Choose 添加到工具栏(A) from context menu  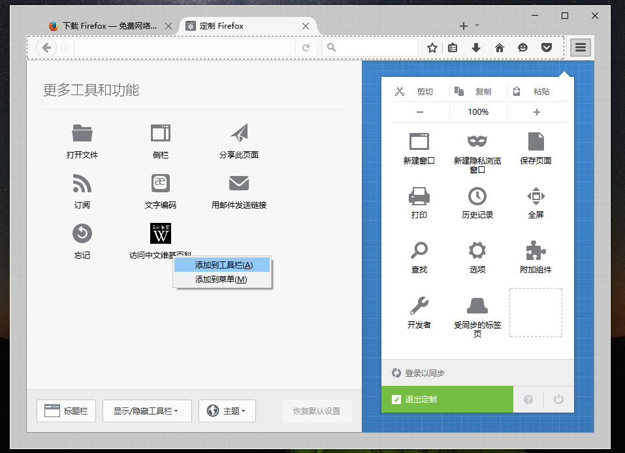pyautogui.click(x=222, y=265)
